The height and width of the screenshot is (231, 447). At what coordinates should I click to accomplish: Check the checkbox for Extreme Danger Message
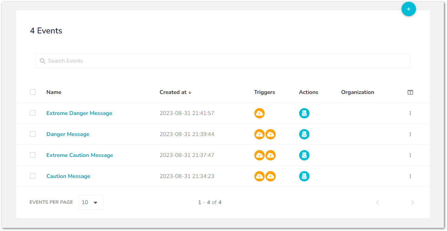click(33, 113)
